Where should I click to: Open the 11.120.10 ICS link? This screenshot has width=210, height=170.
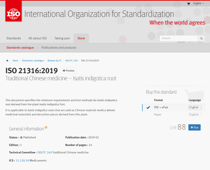pos(22,161)
